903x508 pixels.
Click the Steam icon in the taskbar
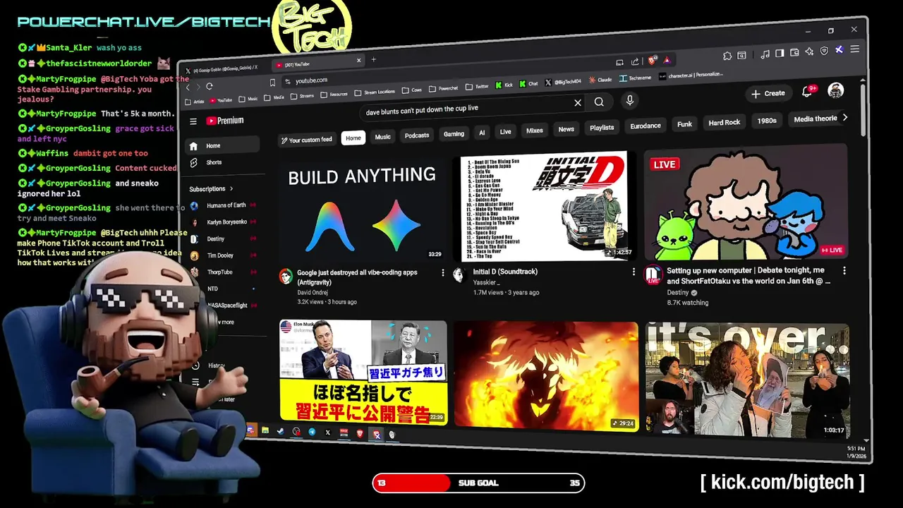point(280,431)
